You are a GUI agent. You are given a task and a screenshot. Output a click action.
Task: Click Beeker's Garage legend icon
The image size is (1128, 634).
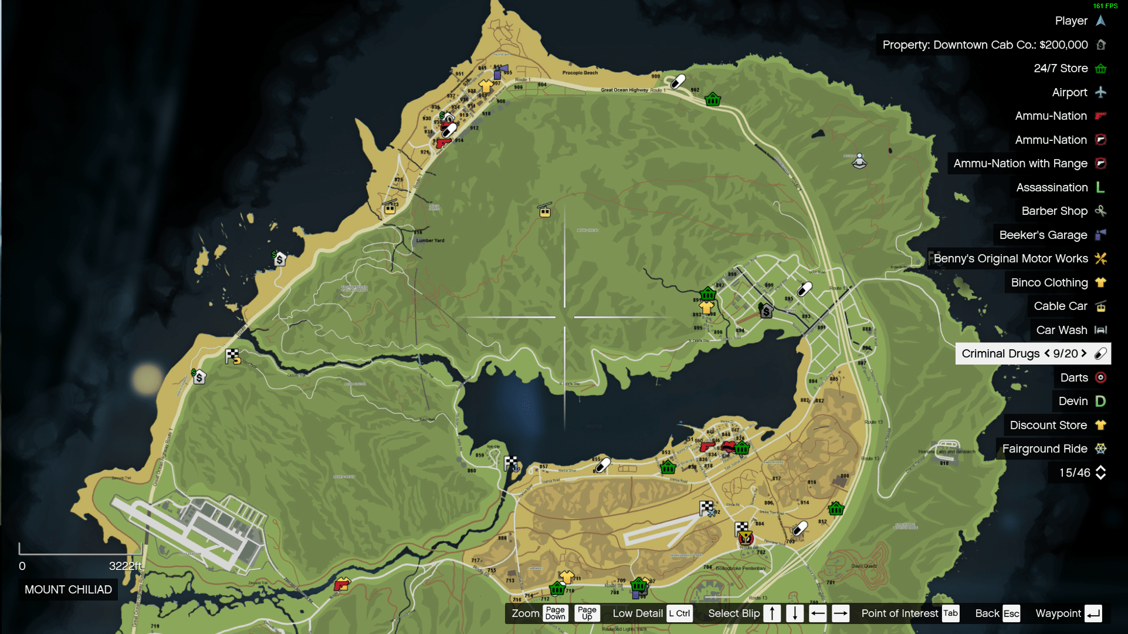coord(1100,235)
